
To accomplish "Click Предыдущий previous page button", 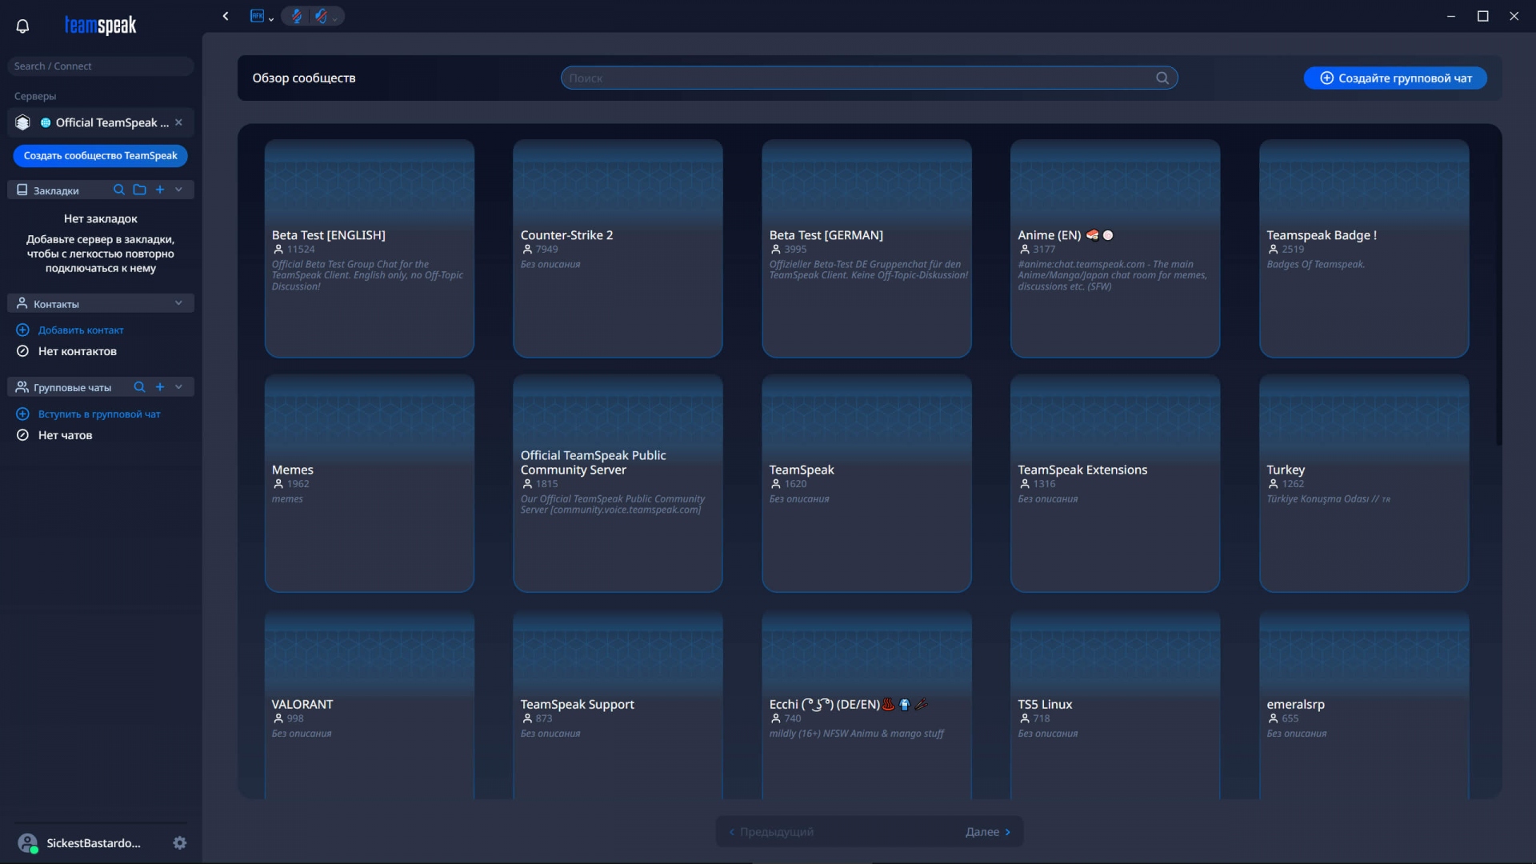I will 771,832.
